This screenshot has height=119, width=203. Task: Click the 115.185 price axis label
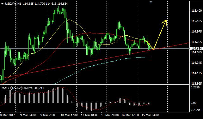pos(196,21)
